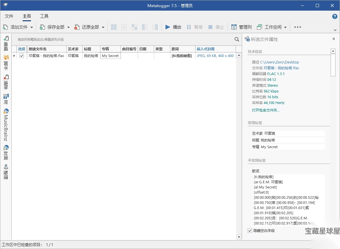This screenshot has width=340, height=249.
Task: Sort by the 选择 column header
Action: (22, 49)
